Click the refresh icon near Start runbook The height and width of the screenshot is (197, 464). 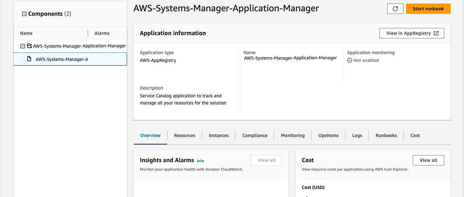[395, 9]
